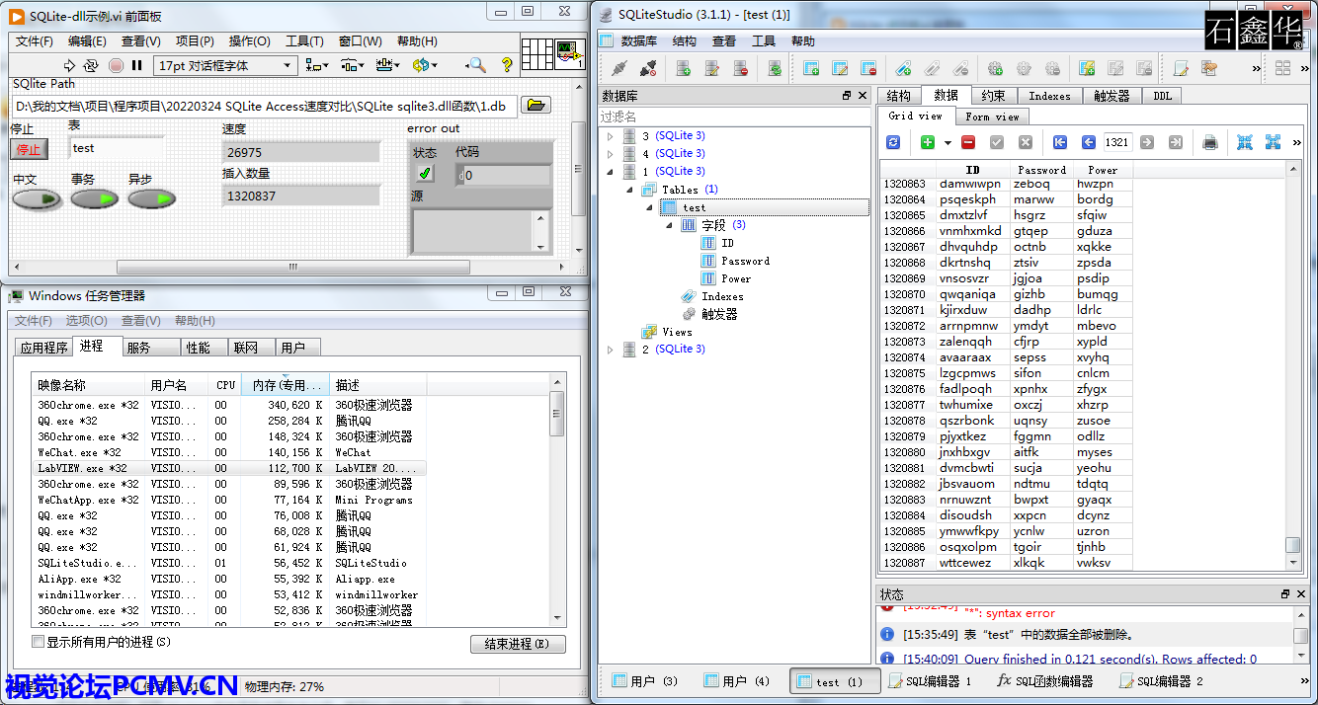This screenshot has height=705, width=1318.
Task: Open the Resize Objects dropdown in LabVIEW toolbar
Action: (388, 65)
